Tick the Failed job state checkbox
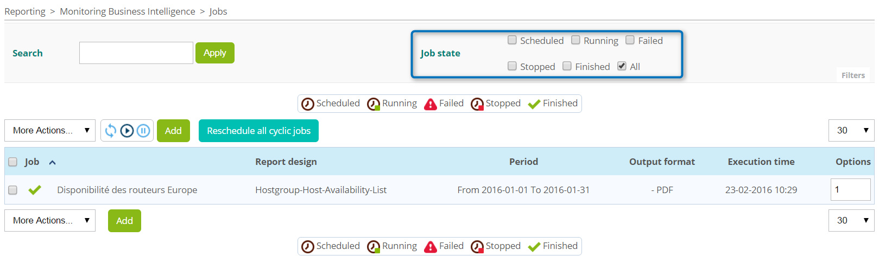Viewport: 879px width, 262px height. point(630,40)
